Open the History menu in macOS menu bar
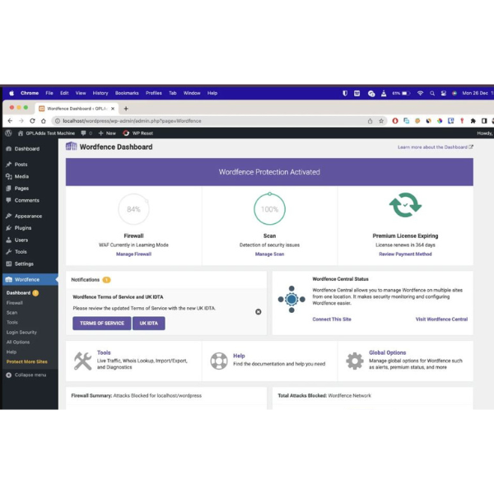 [100, 93]
